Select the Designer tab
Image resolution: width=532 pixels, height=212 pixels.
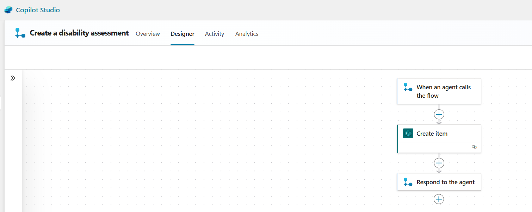tap(182, 34)
